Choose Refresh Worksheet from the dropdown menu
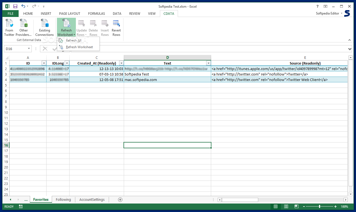The image size is (356, 212). click(78, 47)
